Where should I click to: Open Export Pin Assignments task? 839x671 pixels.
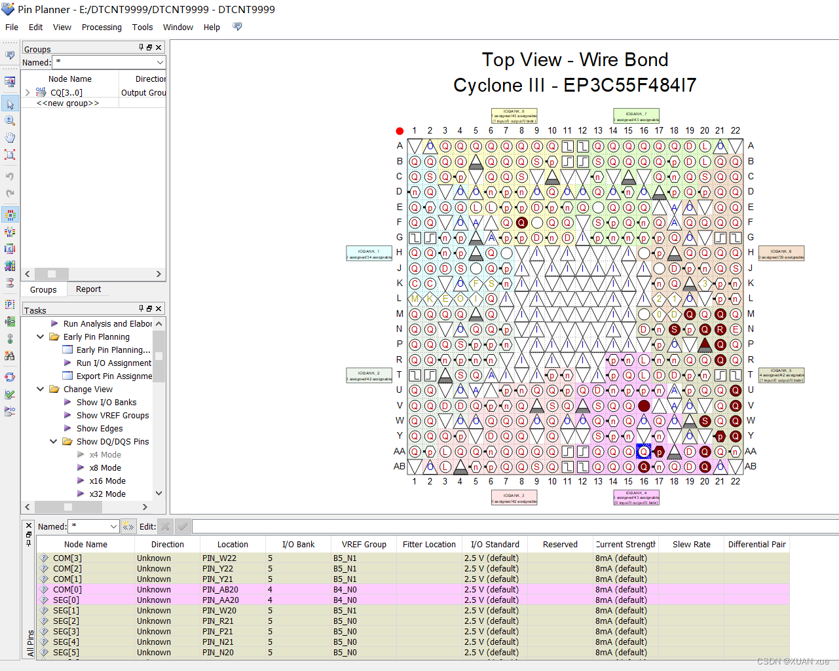(x=114, y=376)
